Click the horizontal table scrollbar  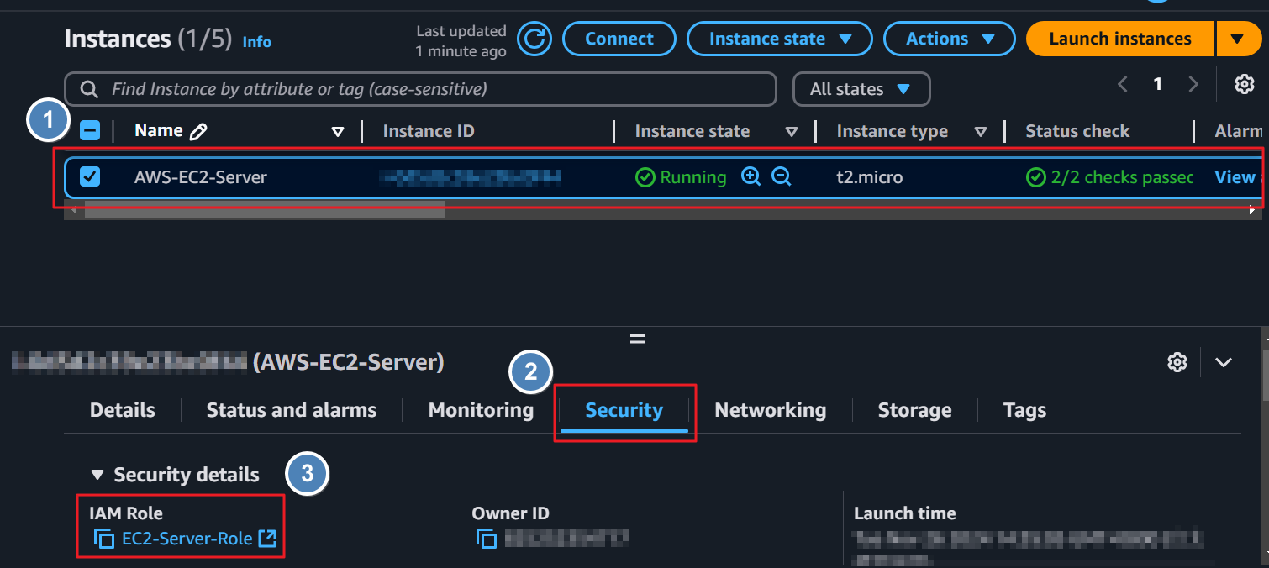[265, 212]
